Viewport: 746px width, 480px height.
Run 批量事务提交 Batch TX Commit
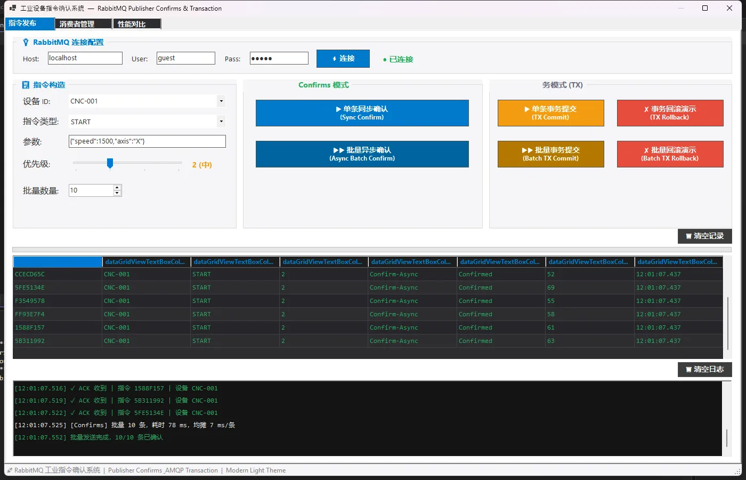tap(550, 154)
